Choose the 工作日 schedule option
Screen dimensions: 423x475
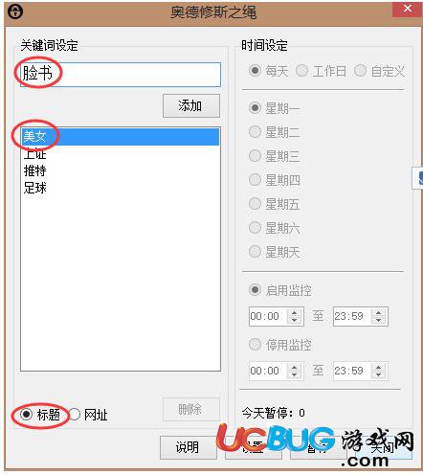pos(301,70)
